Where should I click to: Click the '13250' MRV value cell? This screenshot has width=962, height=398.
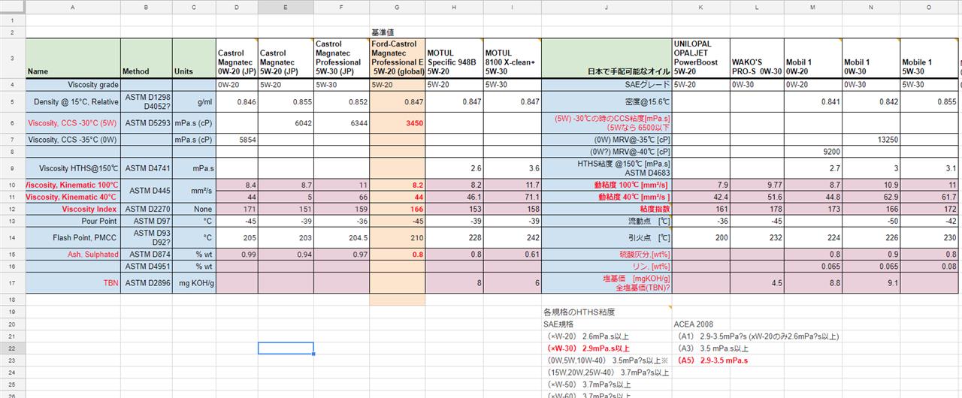tap(871, 140)
